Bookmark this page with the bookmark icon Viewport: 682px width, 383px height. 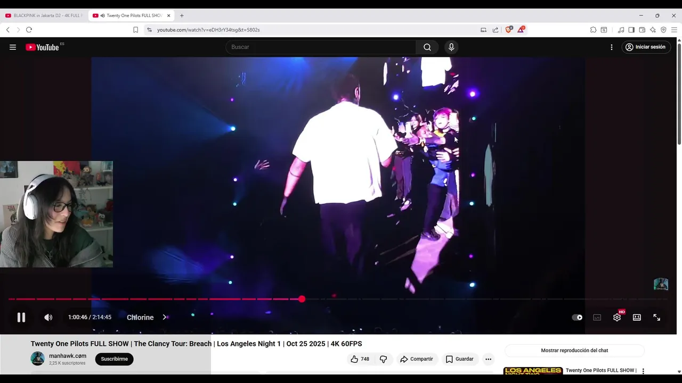[x=135, y=30]
